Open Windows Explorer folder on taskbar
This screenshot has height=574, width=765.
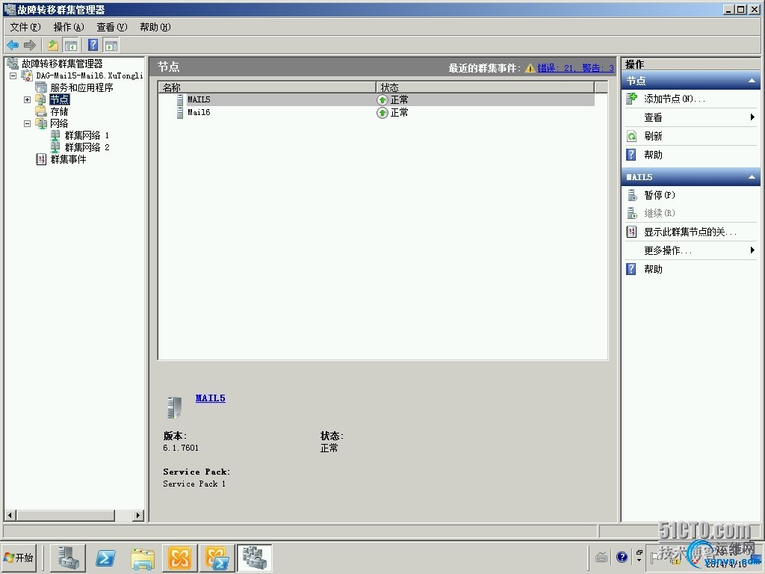point(143,558)
